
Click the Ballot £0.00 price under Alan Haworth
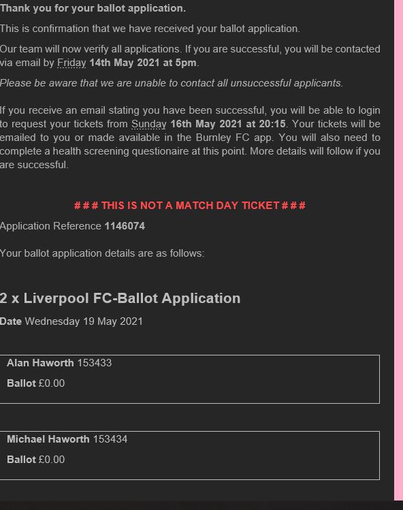pyautogui.click(x=36, y=383)
